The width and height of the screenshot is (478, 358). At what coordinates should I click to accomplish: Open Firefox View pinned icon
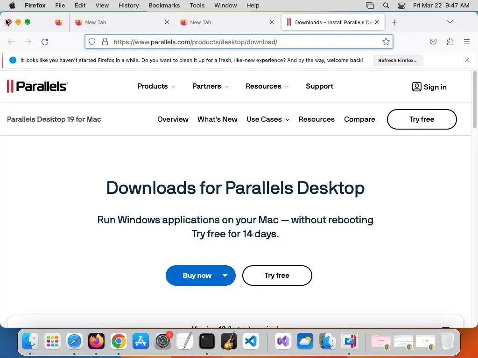[58, 22]
